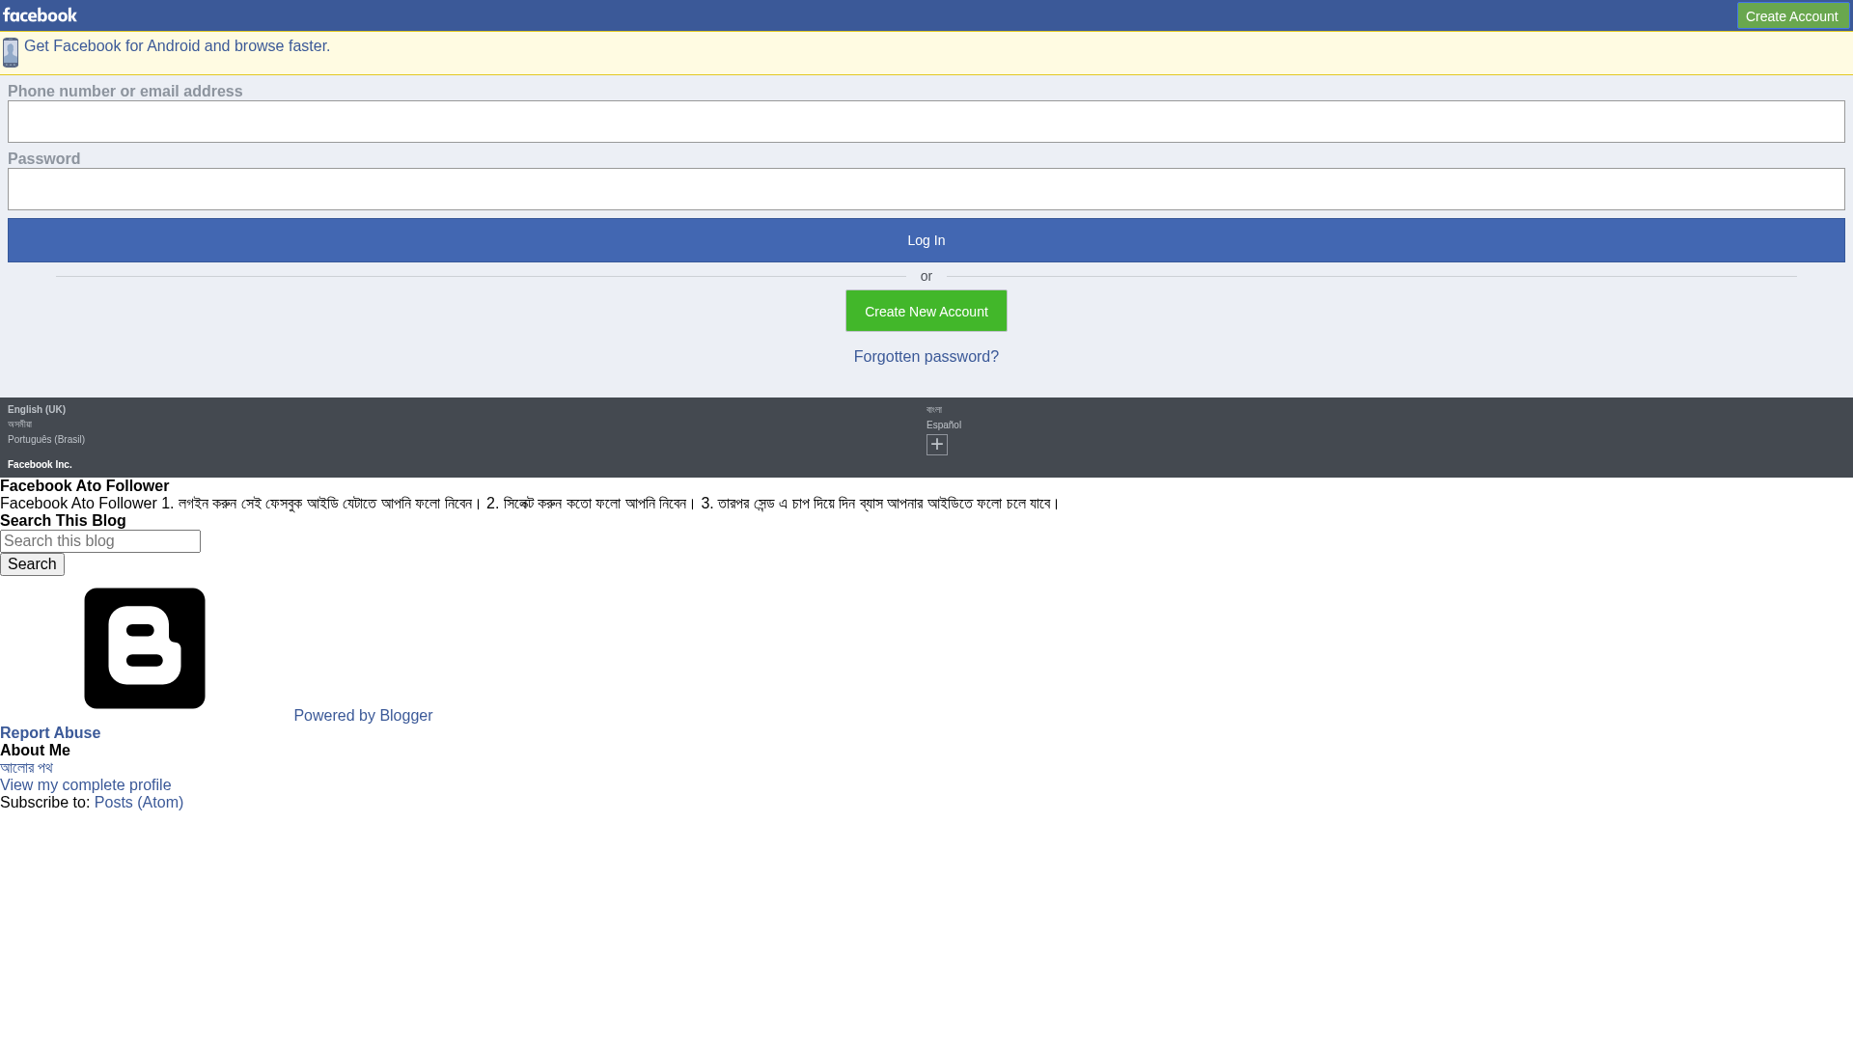Click the Search This Blog heading
Viewport: 1853px width, 1042px height.
(x=63, y=521)
